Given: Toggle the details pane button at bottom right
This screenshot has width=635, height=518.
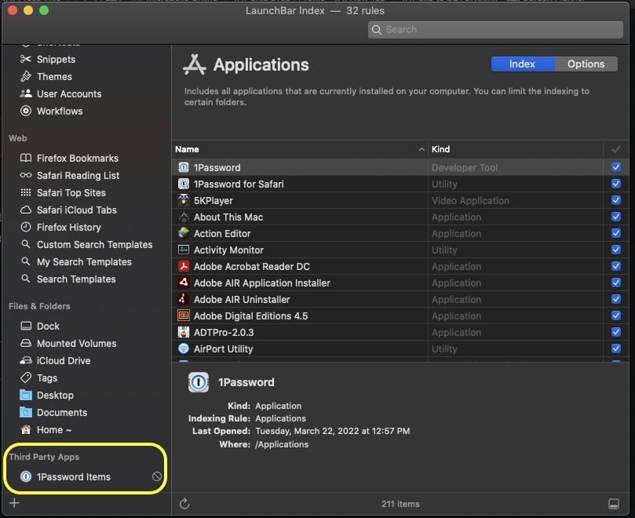Looking at the screenshot, I should 613,504.
